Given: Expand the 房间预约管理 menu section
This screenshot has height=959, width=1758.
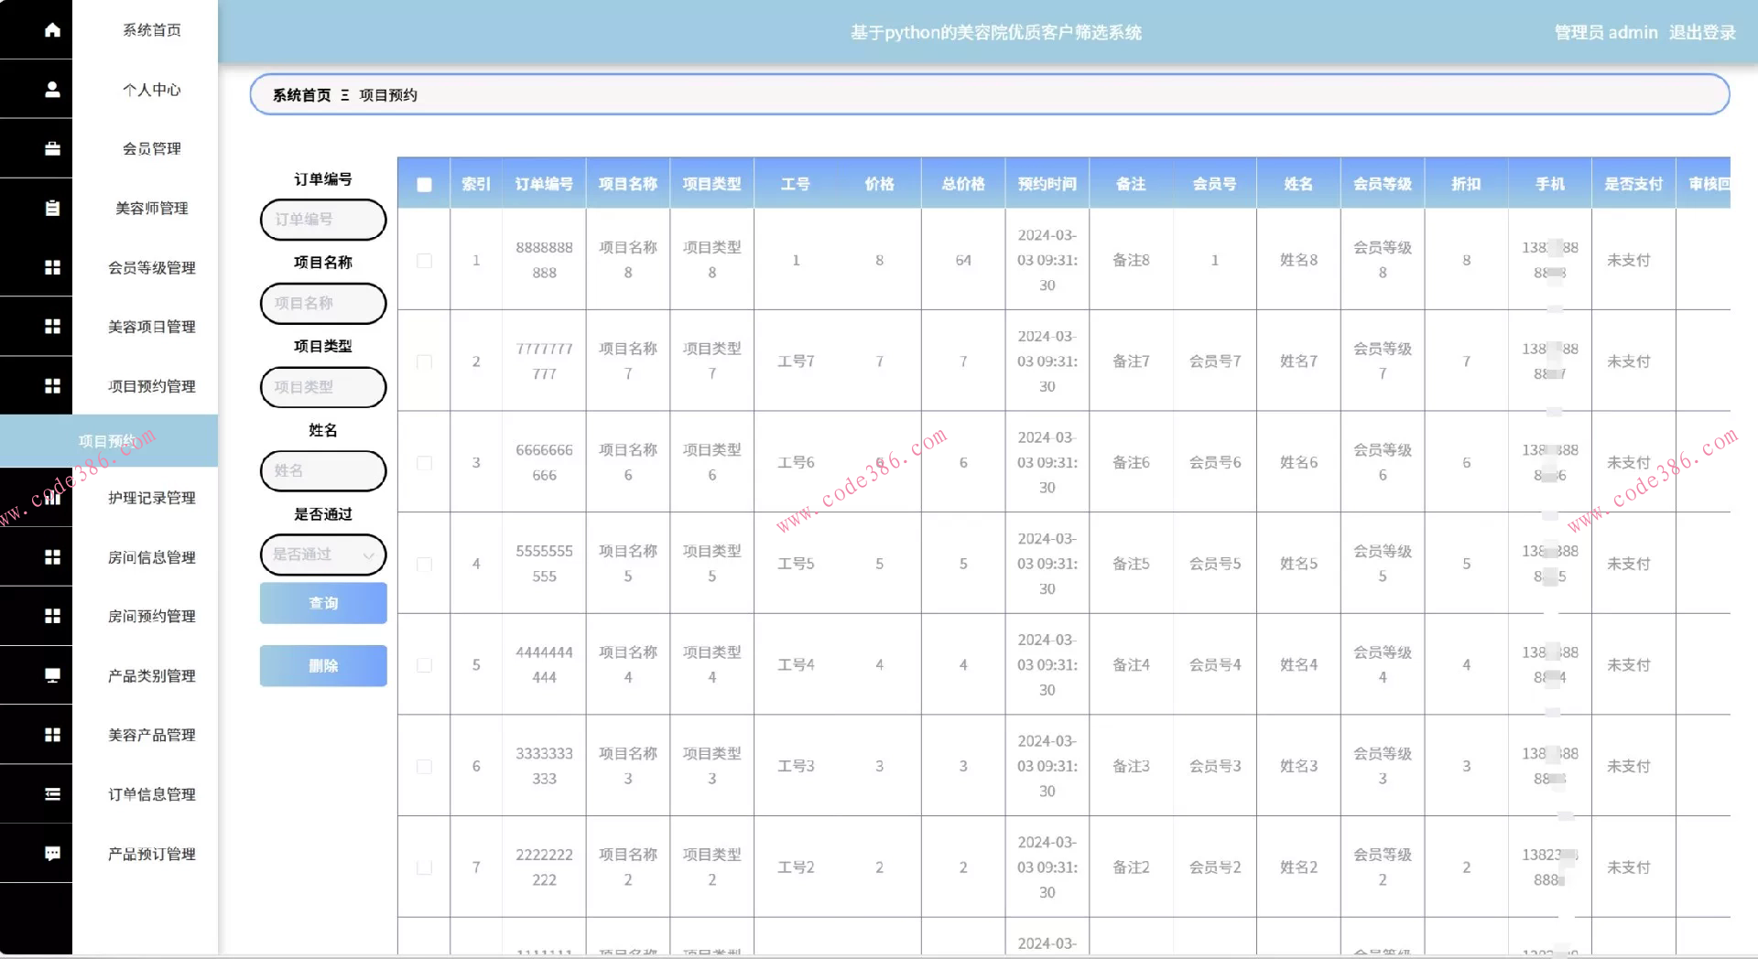Looking at the screenshot, I should tap(151, 616).
